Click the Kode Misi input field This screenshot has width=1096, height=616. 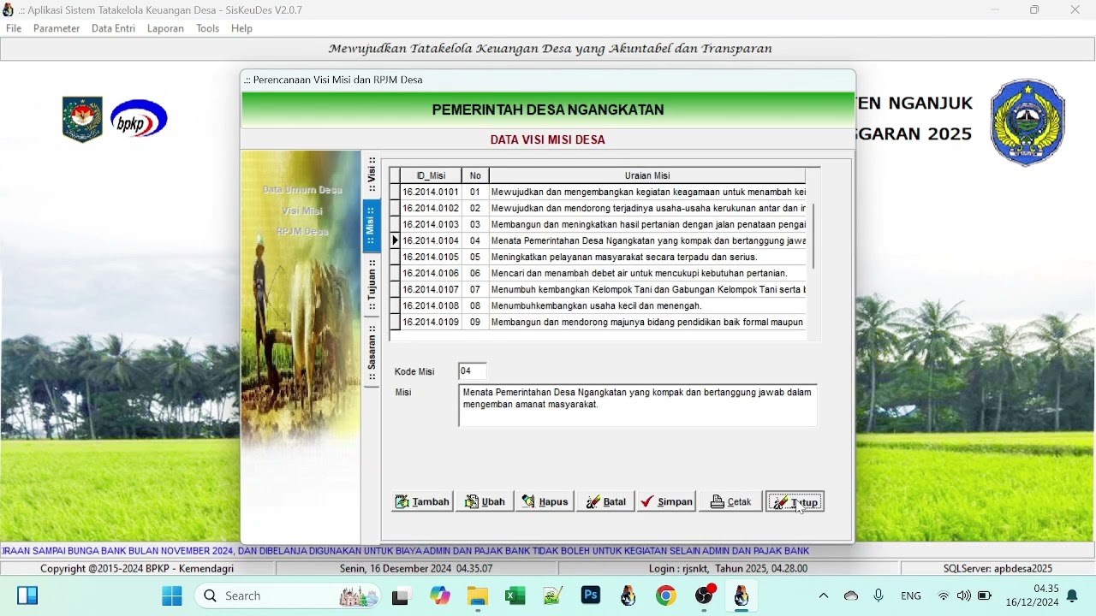pos(473,371)
